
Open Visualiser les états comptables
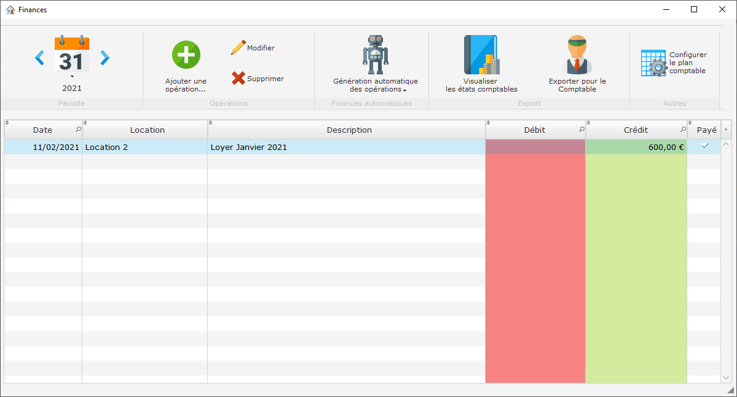pos(481,63)
